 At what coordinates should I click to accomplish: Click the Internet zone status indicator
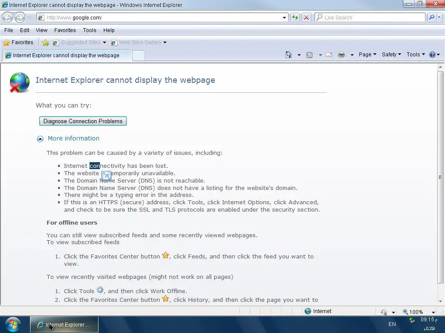click(318, 311)
